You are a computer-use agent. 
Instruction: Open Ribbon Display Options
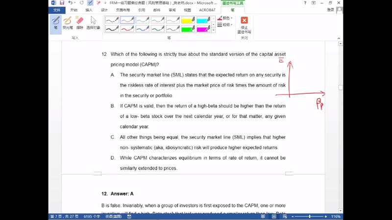click(314, 3)
